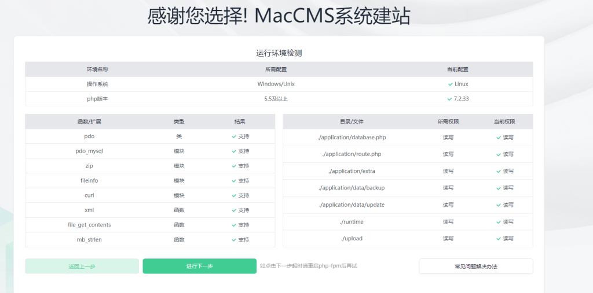Click the ./application/data/backup path

pos(352,188)
